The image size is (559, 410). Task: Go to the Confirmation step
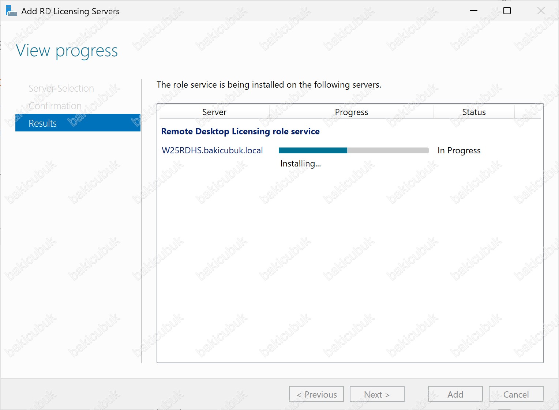coord(55,106)
